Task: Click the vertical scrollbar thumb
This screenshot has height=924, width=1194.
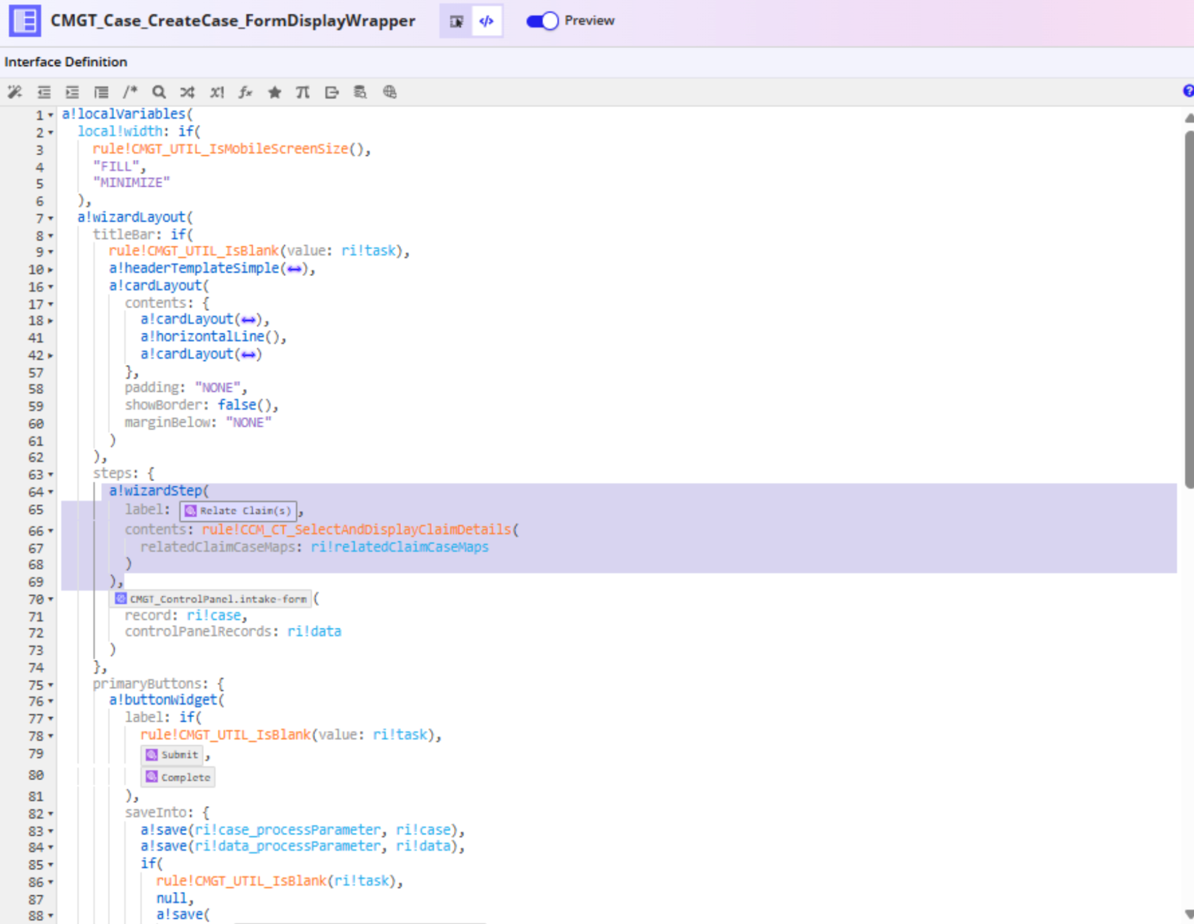Action: click(1189, 309)
